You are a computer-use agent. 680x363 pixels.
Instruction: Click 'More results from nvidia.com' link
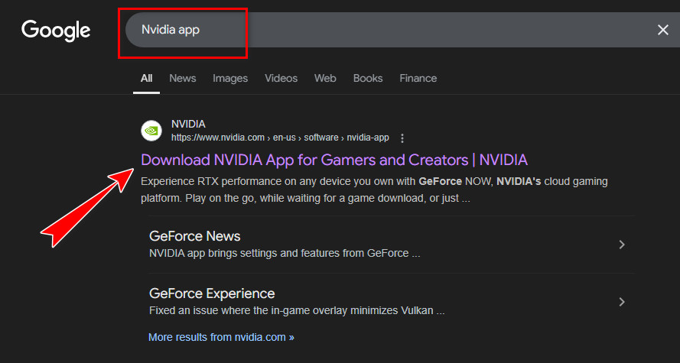(x=221, y=336)
